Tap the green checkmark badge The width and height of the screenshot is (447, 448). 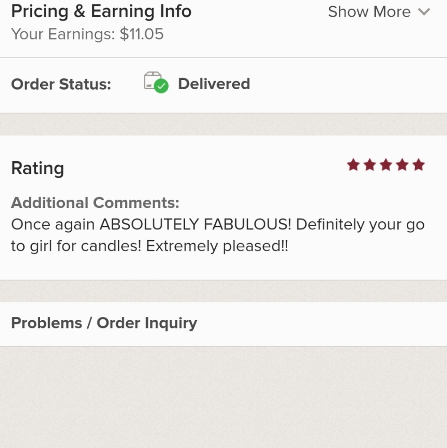162,86
